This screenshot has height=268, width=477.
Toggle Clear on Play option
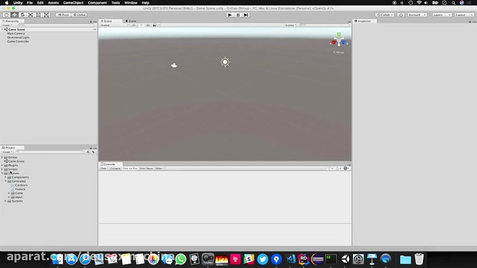(130, 168)
